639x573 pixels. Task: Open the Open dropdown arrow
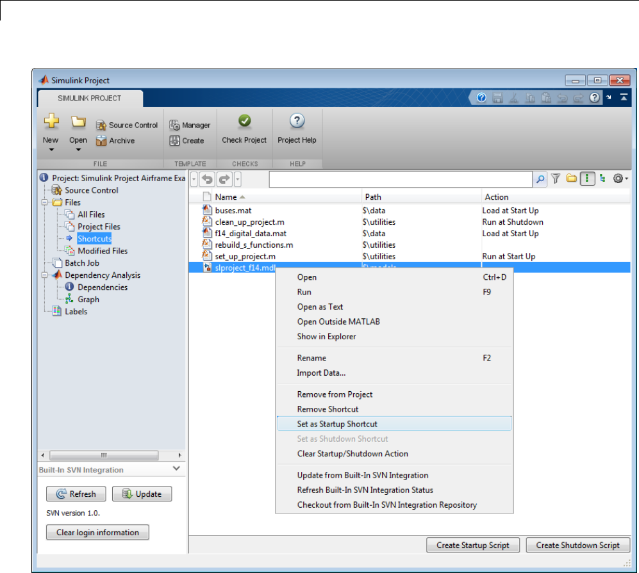pyautogui.click(x=78, y=150)
